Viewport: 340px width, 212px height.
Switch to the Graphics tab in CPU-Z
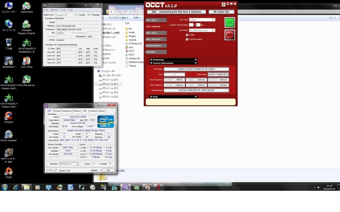click(x=93, y=111)
